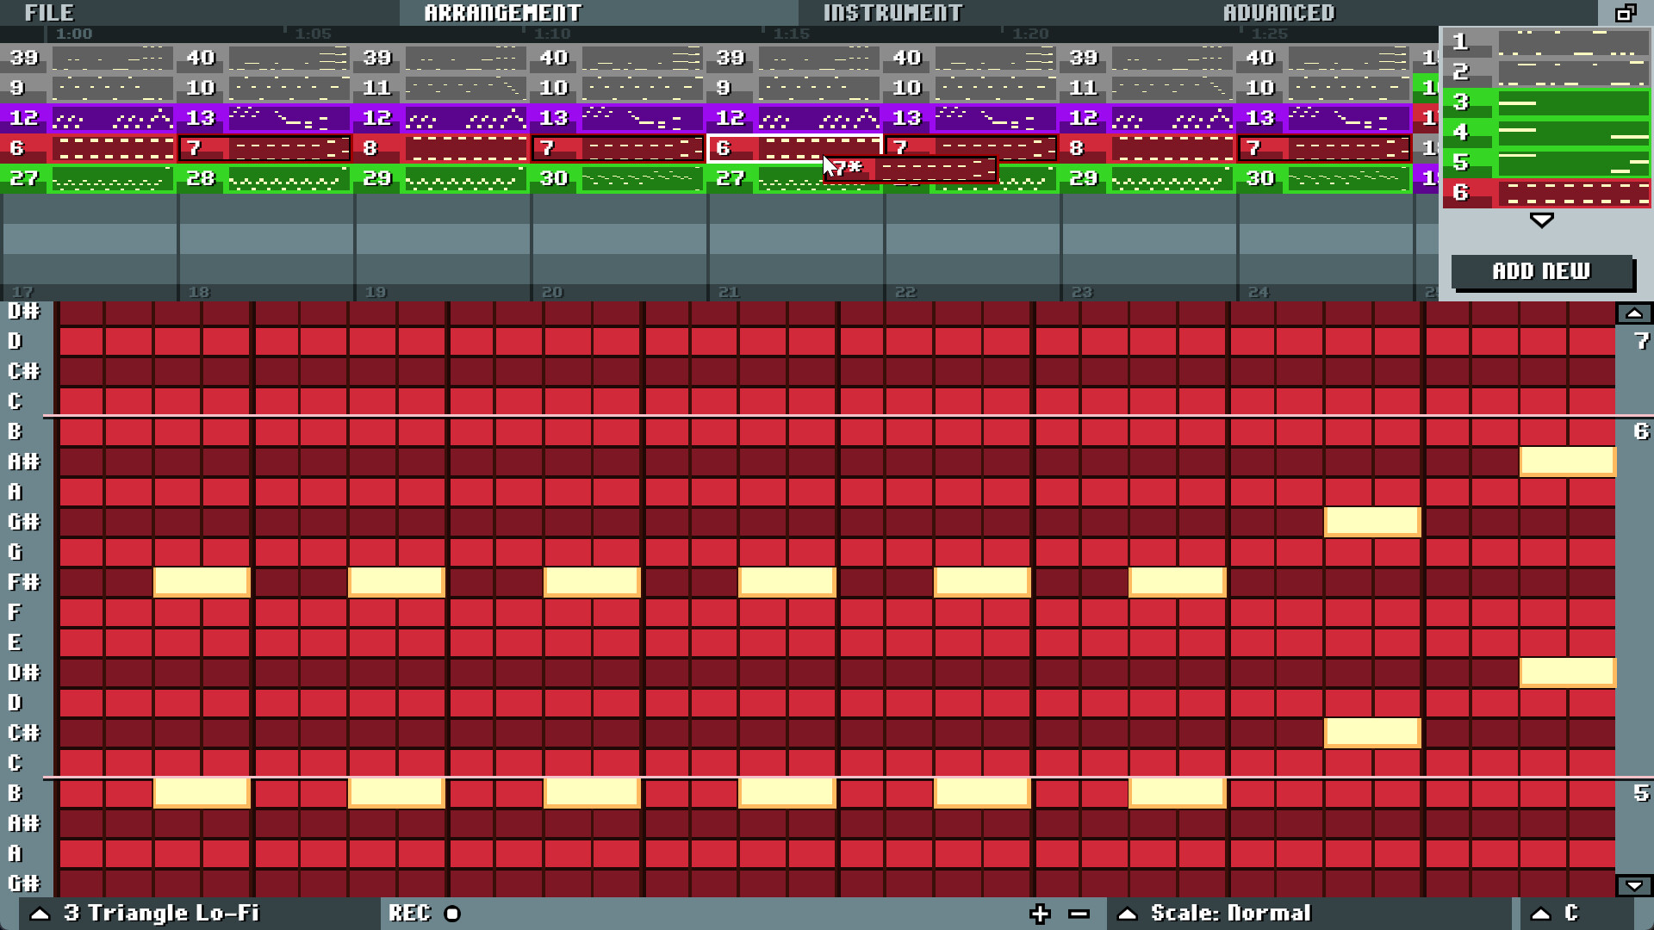This screenshot has height=930, width=1654.
Task: Zoom in the piano roll with the plus icon
Action: [x=1042, y=914]
